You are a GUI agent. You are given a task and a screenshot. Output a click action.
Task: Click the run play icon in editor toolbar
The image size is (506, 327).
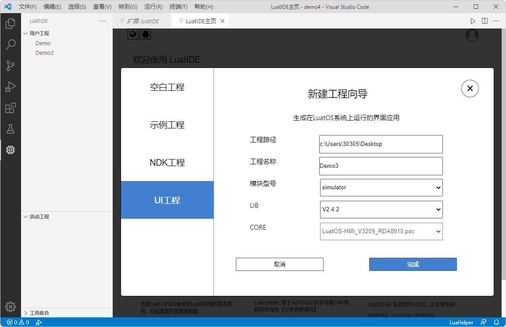pyautogui.click(x=473, y=21)
